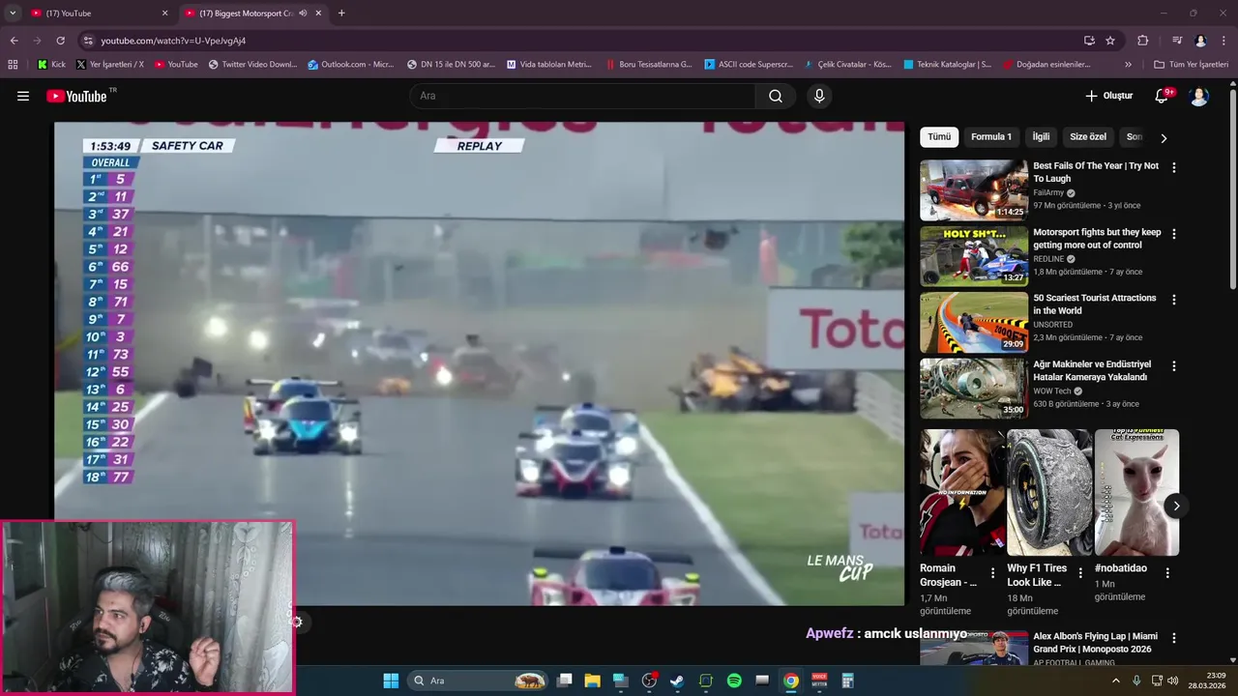Mute the Biggest Motorsport tab audio icon

(x=303, y=14)
